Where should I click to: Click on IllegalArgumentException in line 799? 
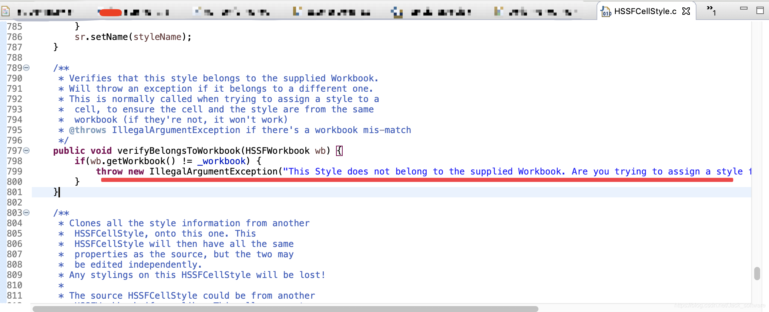pos(214,172)
